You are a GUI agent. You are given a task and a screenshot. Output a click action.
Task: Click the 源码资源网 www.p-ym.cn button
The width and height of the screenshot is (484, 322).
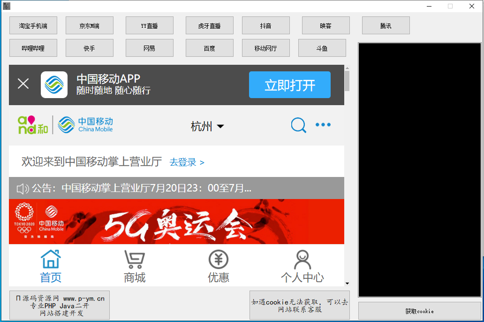point(60,305)
